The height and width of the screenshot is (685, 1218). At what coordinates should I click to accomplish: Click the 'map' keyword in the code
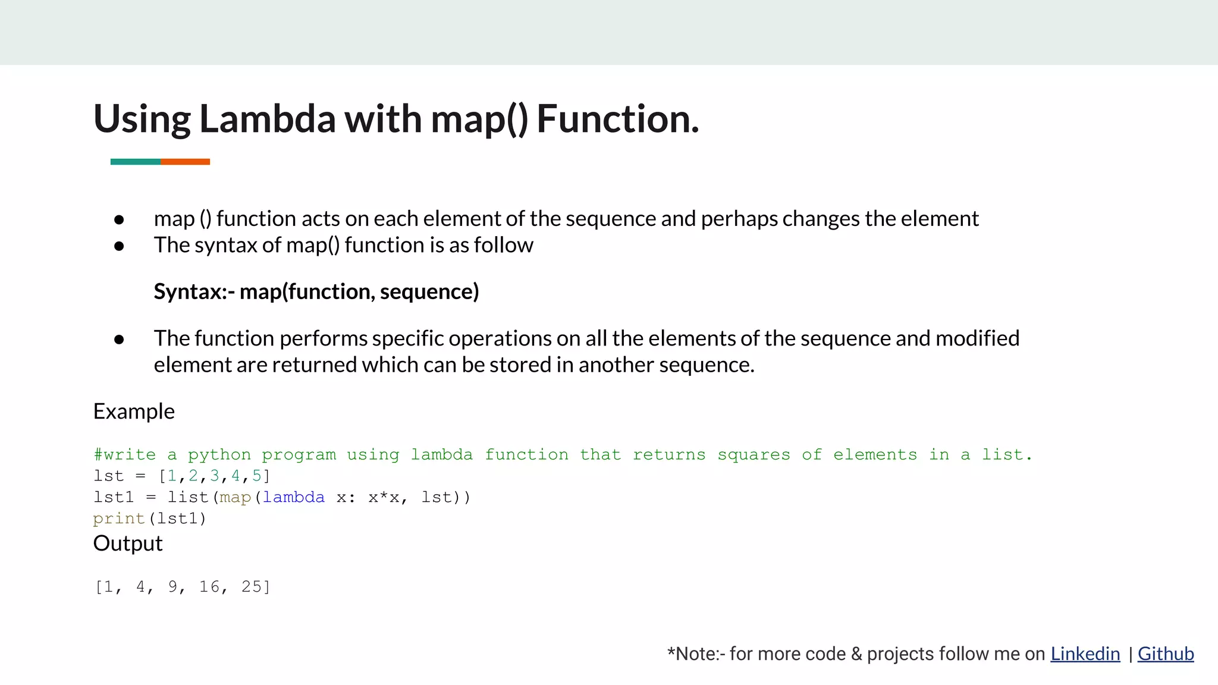pos(235,498)
